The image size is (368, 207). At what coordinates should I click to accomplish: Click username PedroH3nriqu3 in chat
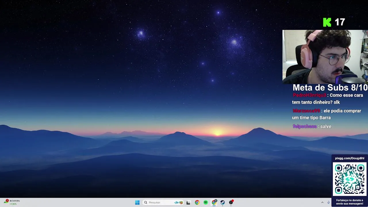(x=309, y=95)
